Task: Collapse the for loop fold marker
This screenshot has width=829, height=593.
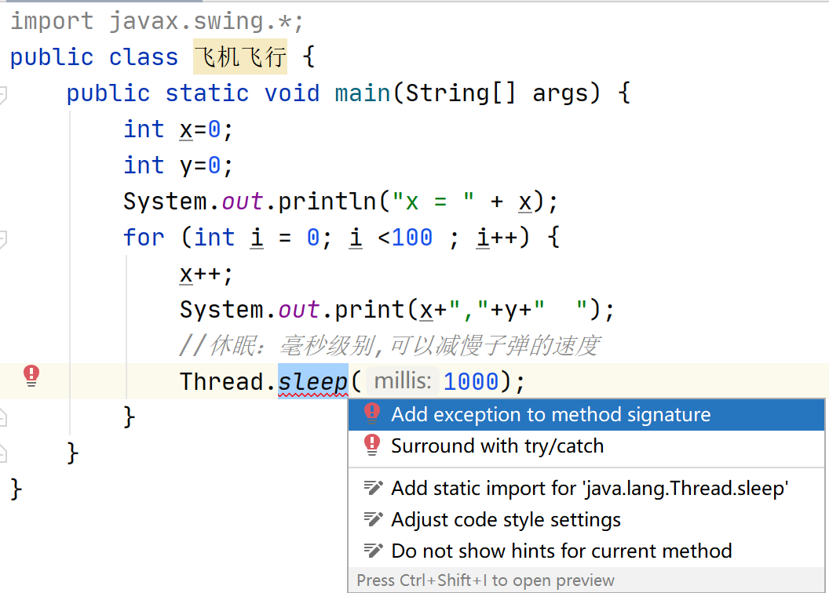Action: coord(2,238)
